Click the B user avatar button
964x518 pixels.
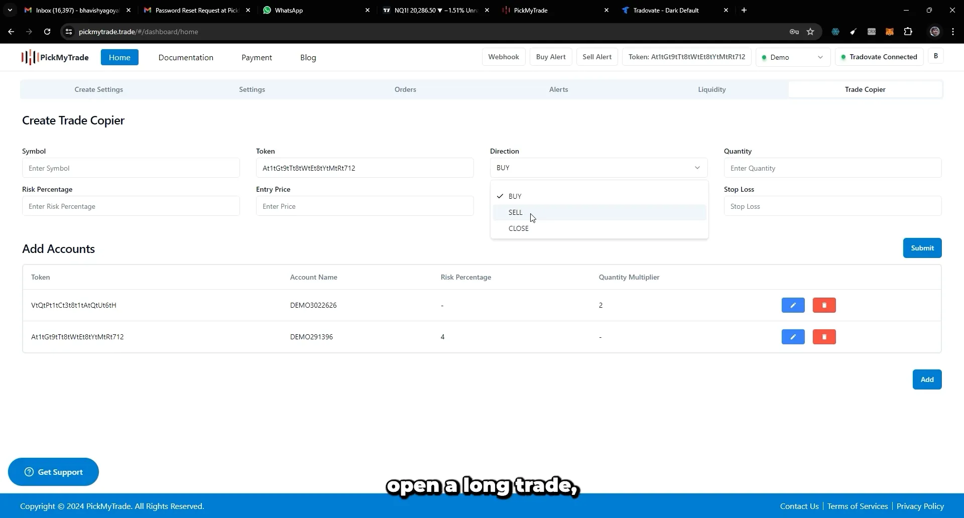point(936,56)
